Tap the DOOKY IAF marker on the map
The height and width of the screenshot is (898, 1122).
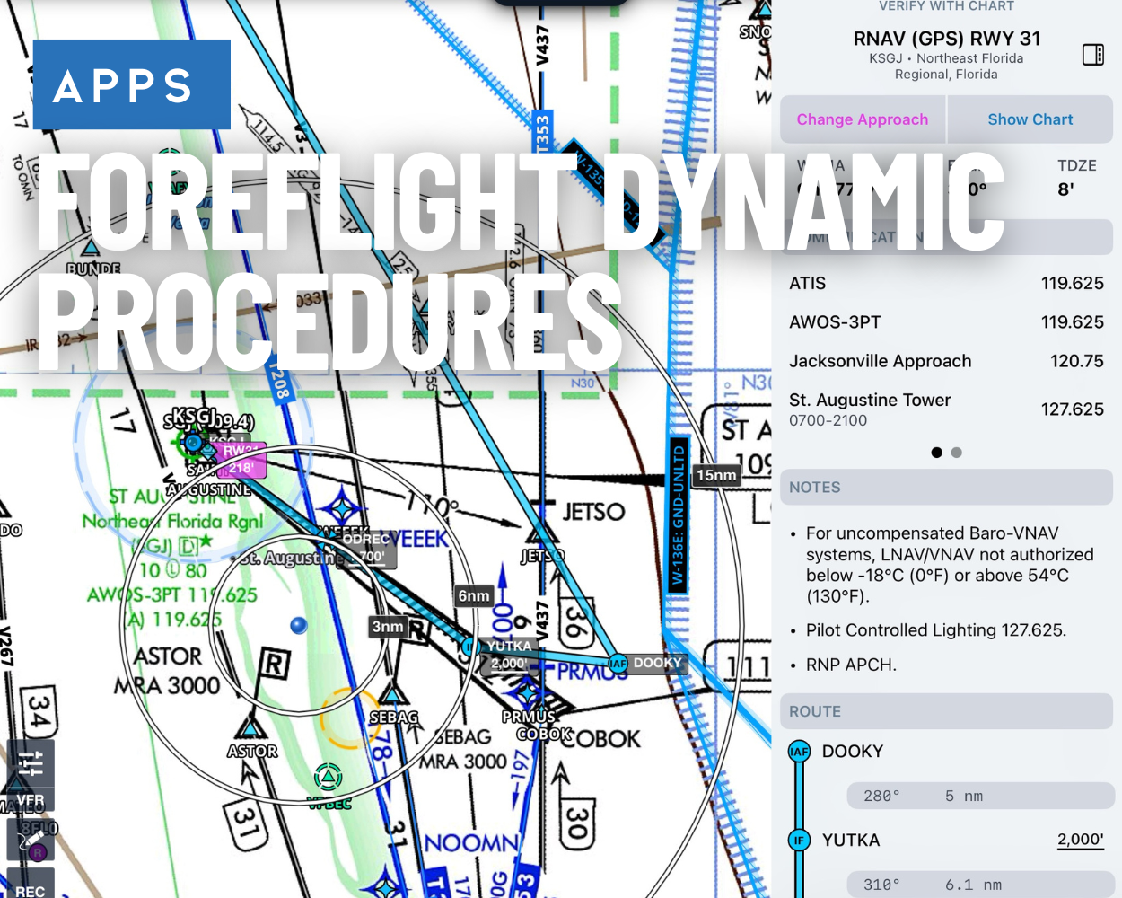coord(618,664)
